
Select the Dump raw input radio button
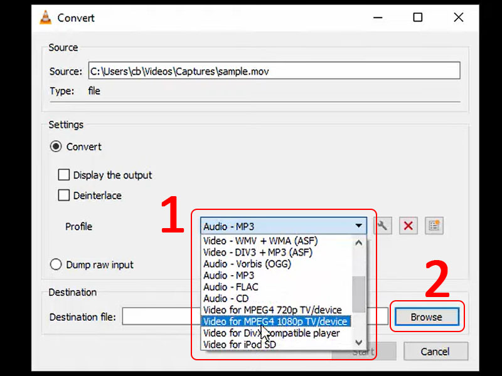tap(56, 264)
